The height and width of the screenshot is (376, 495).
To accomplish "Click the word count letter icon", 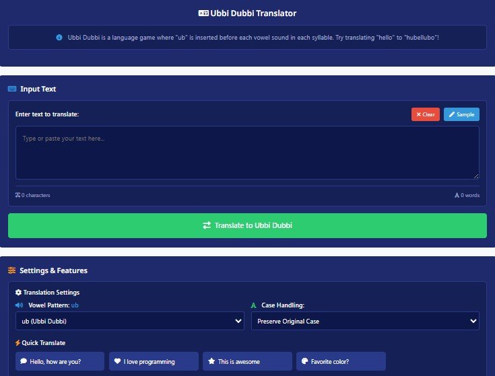I will tap(457, 195).
